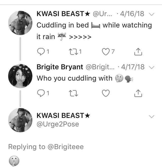Open the KWASI BEAST name in the top tweet

coord(63,14)
